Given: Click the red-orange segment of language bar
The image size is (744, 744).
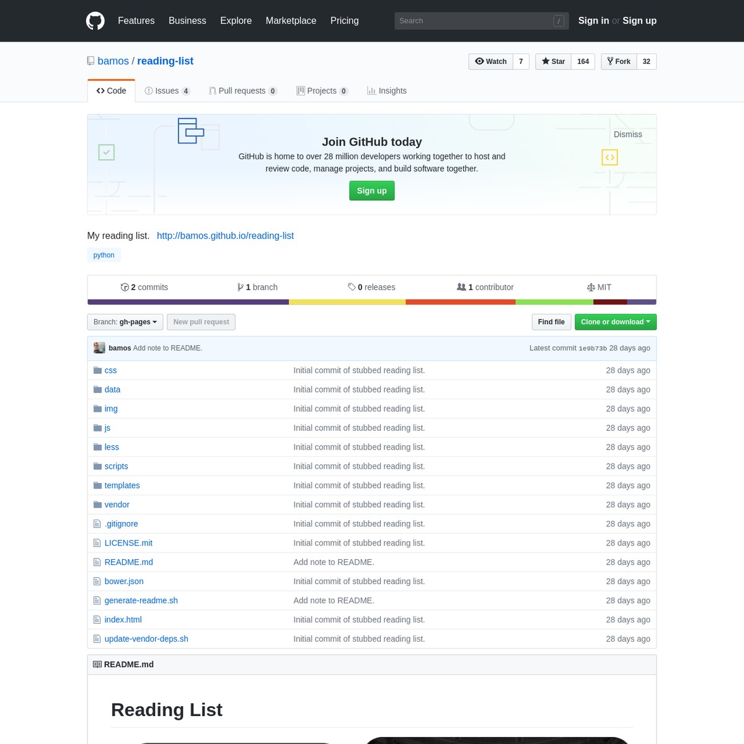Looking at the screenshot, I should pos(461,302).
